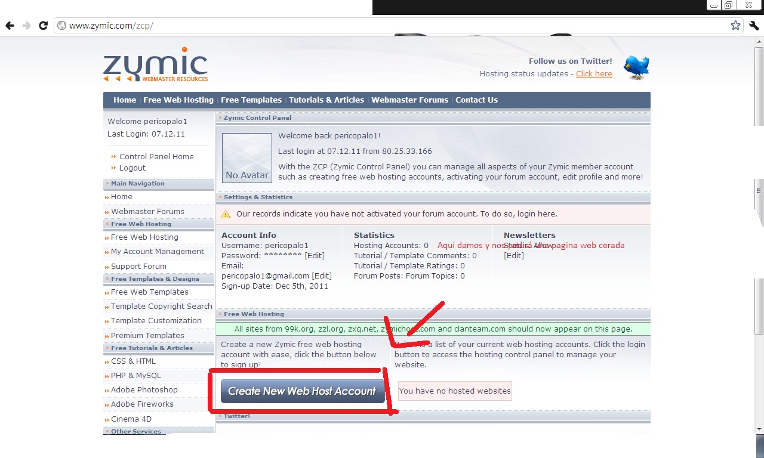Open Free Web Templates link

(x=150, y=292)
